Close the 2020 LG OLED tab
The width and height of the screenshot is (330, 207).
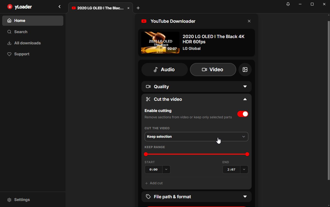tap(128, 8)
